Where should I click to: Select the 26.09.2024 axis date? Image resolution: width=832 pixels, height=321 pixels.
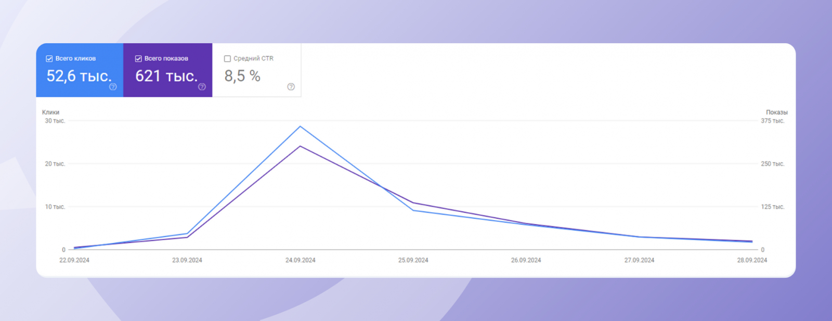[x=526, y=260]
